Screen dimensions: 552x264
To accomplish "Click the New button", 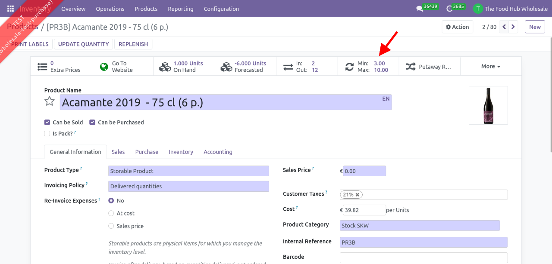I will click(x=535, y=27).
